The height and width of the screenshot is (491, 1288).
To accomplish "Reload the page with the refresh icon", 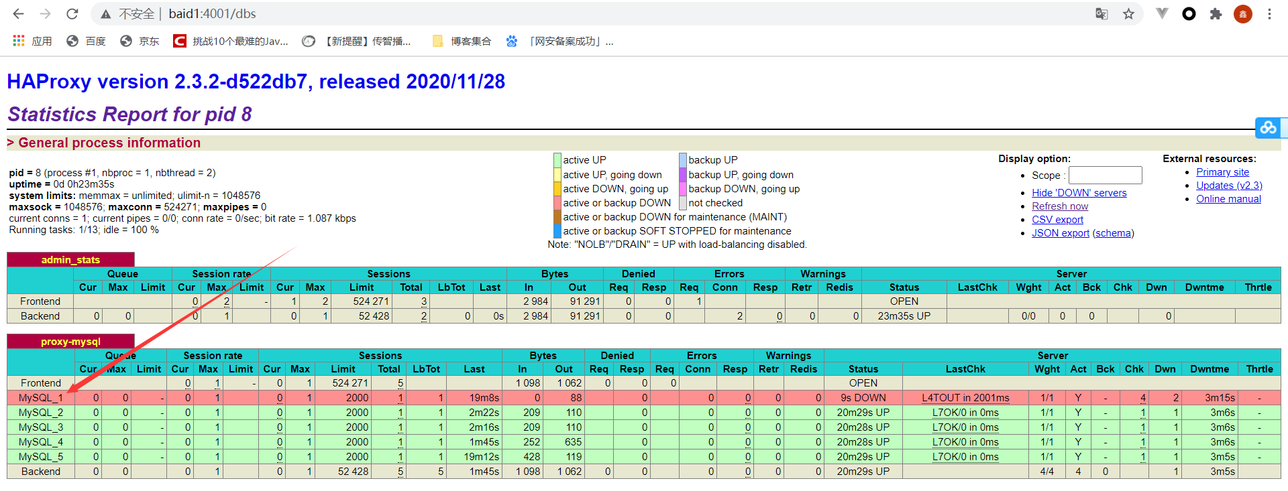I will (72, 14).
